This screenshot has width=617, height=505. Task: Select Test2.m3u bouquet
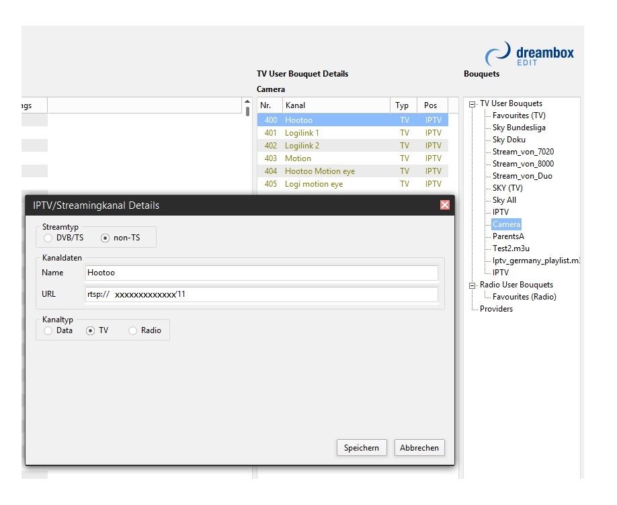[511, 248]
